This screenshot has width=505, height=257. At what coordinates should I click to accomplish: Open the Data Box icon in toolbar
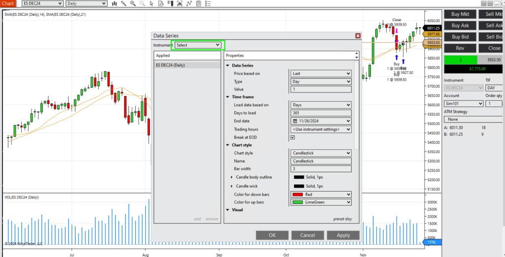point(161,3)
